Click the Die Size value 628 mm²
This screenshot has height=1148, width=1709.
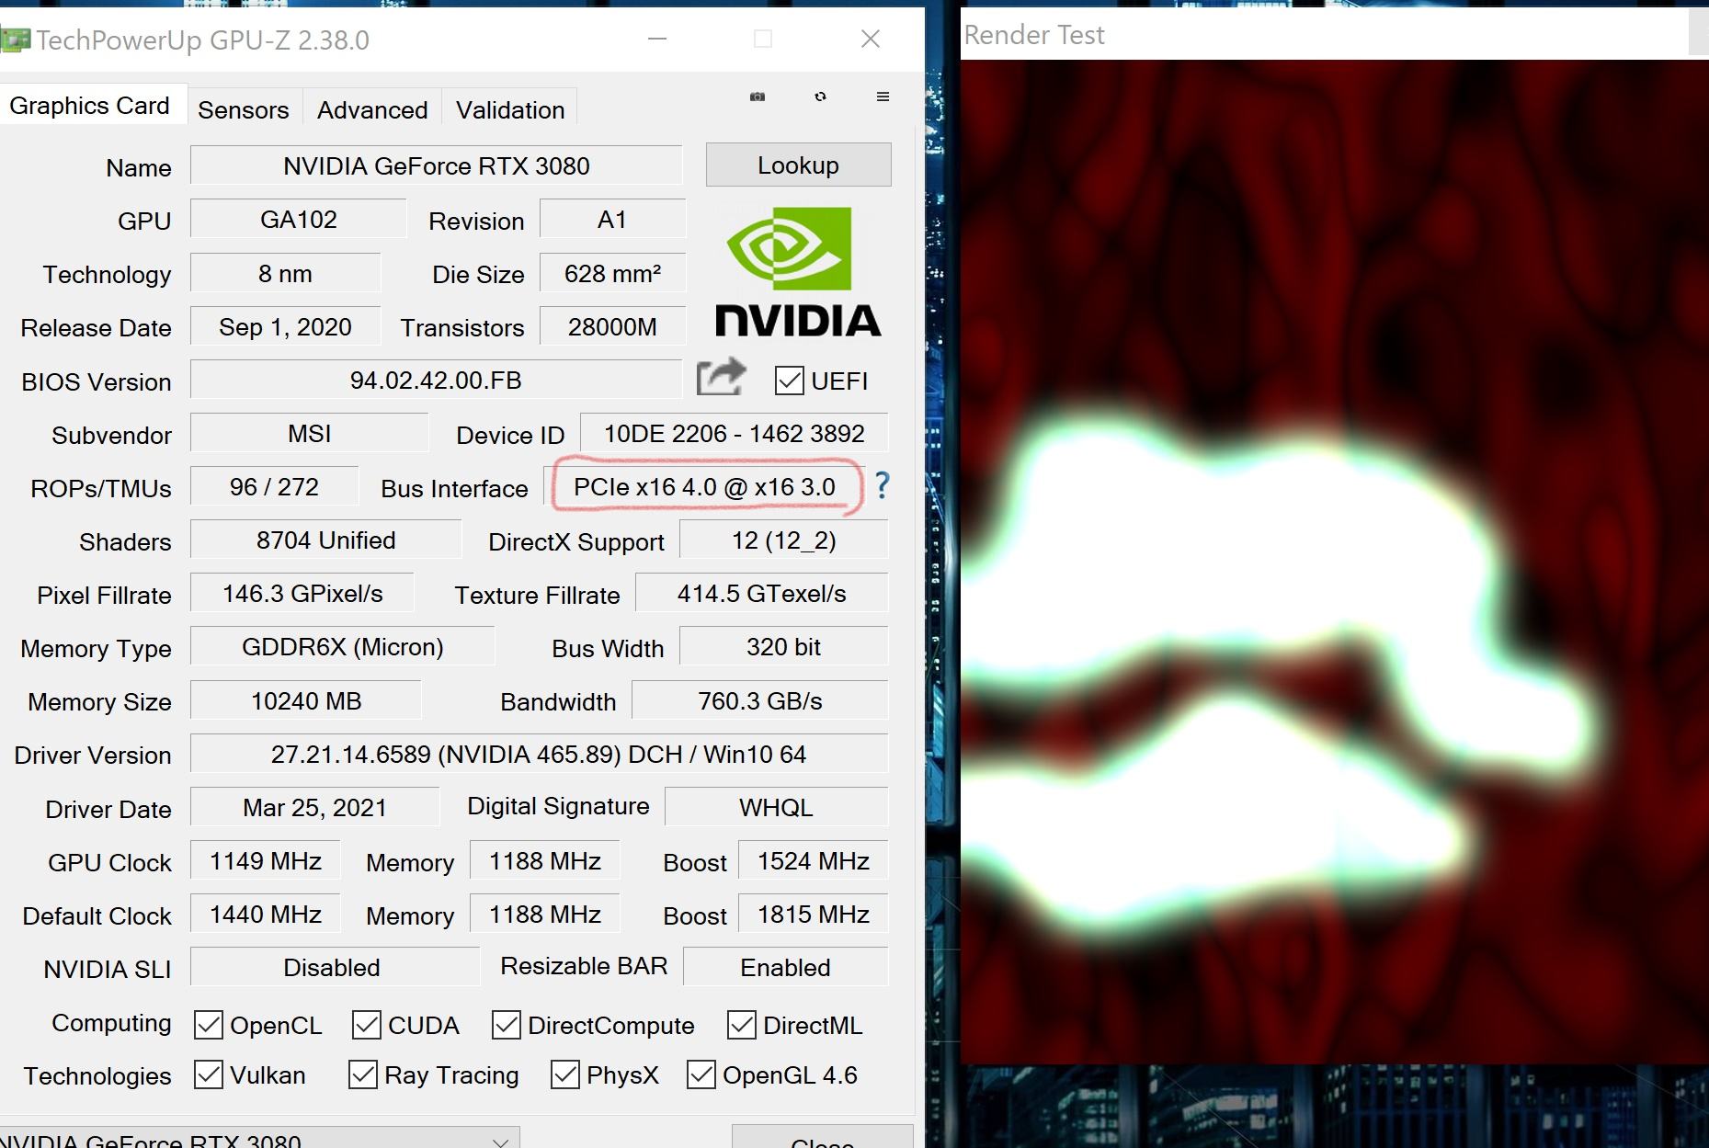click(x=612, y=274)
